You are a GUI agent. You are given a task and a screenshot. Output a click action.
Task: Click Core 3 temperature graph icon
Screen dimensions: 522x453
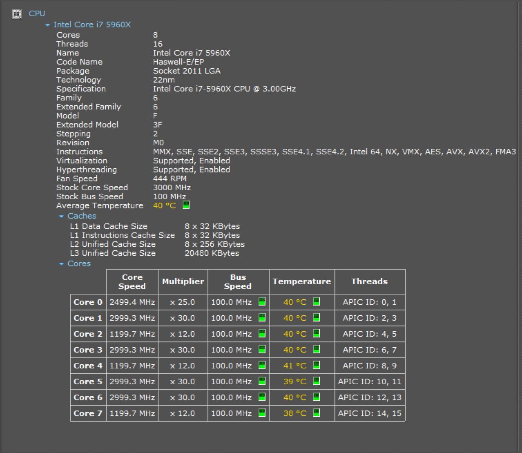click(x=317, y=349)
